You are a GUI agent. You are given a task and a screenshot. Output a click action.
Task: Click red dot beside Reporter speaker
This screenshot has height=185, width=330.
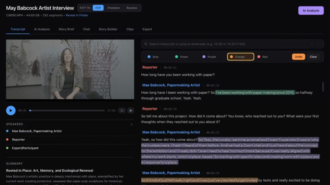click(x=7, y=140)
